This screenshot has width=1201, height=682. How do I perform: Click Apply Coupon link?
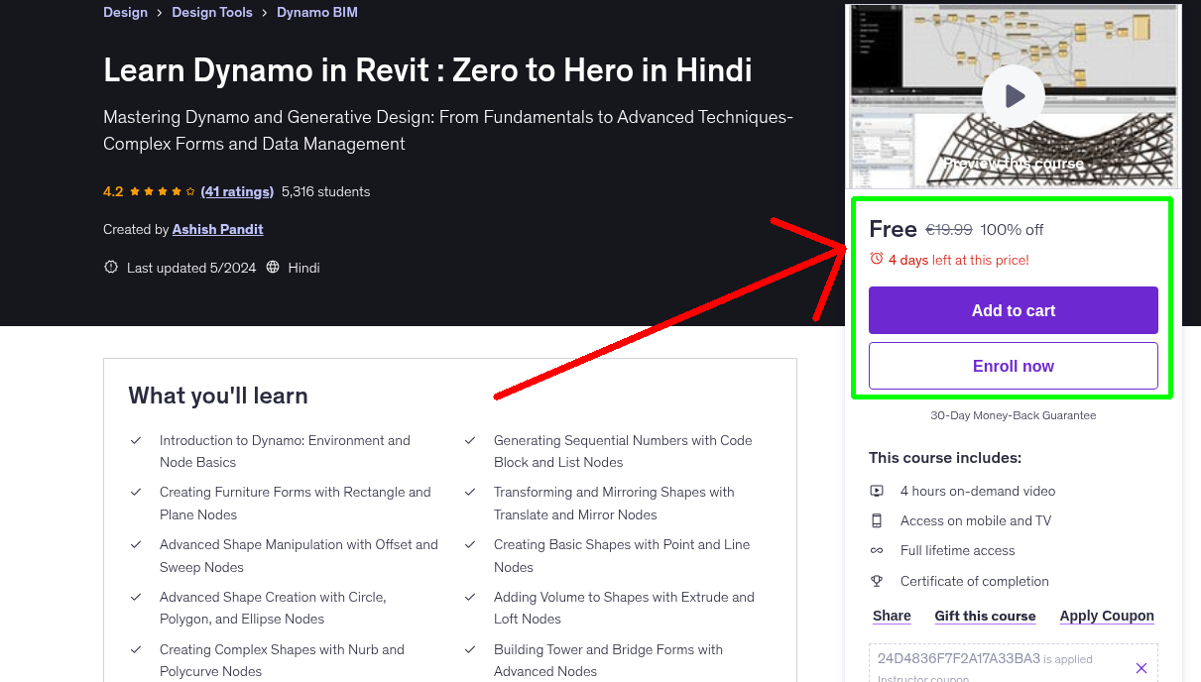[1106, 616]
